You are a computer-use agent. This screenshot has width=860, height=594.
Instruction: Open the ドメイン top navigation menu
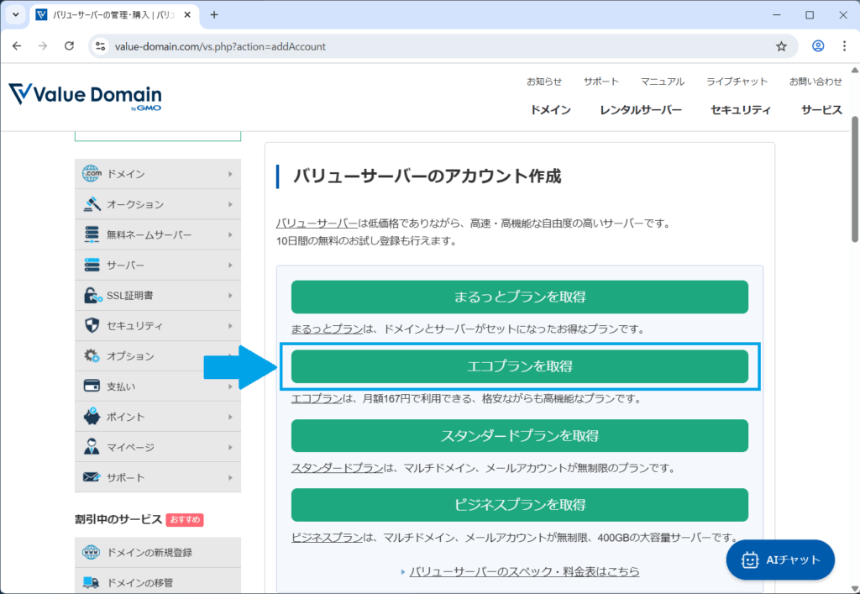(x=551, y=110)
